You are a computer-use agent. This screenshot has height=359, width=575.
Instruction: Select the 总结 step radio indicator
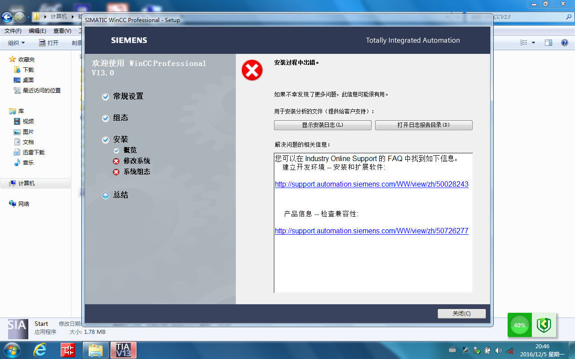tap(106, 195)
